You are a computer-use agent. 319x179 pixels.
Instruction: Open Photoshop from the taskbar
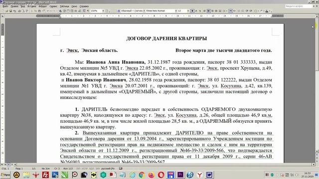coord(55,175)
